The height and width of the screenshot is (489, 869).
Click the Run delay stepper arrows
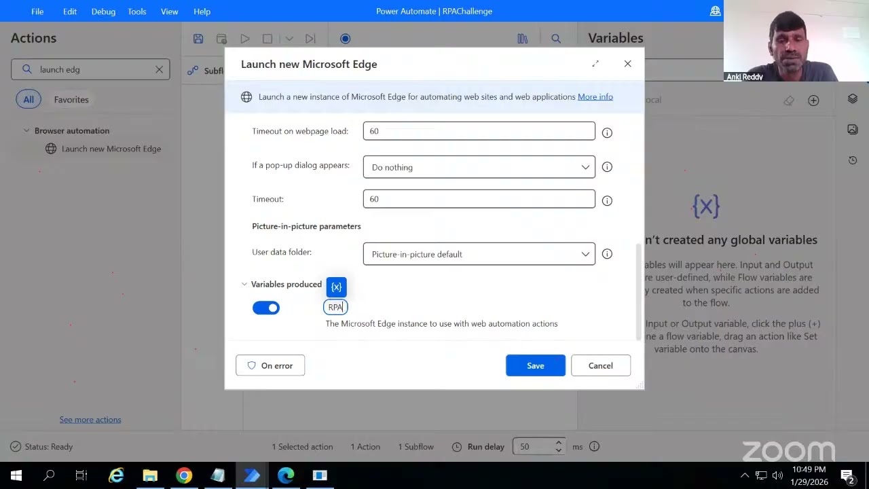tap(558, 446)
